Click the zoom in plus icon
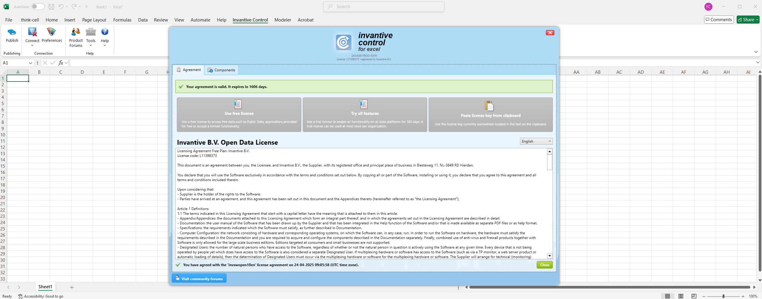Image resolution: width=762 pixels, height=299 pixels. tap(743, 296)
